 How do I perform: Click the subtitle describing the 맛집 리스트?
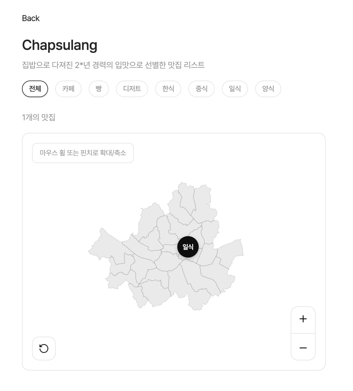[x=113, y=65]
